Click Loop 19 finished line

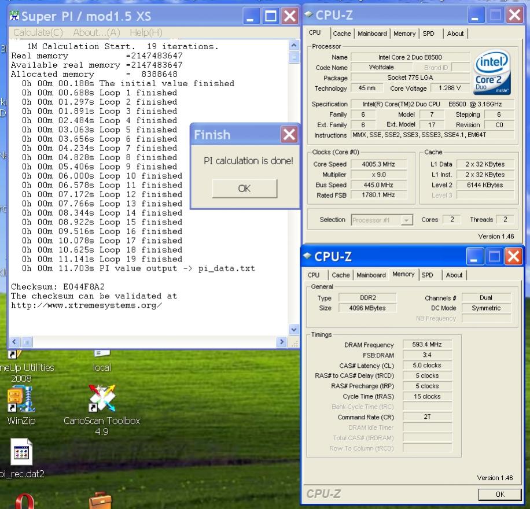coord(102,259)
